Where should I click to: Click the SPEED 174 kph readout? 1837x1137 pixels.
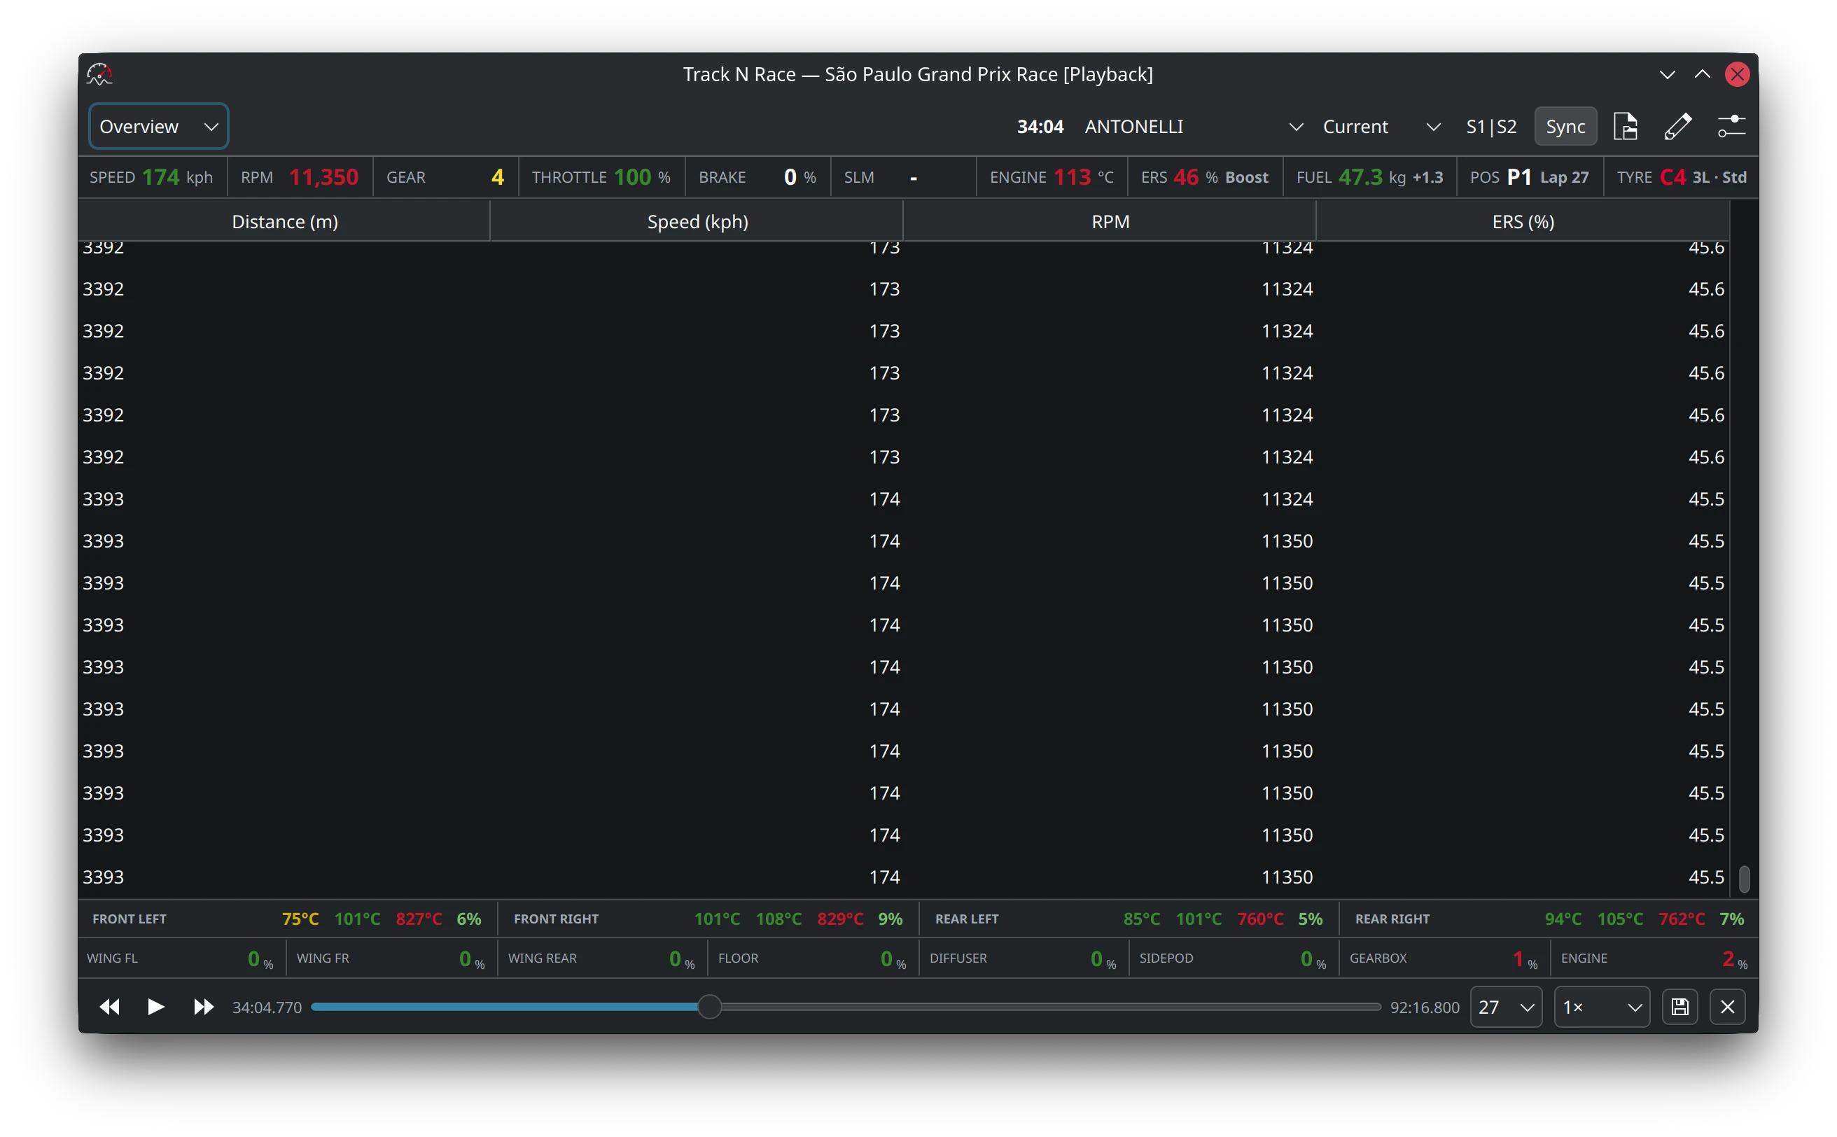pos(152,177)
